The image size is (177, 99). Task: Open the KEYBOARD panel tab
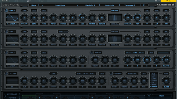tap(12, 94)
